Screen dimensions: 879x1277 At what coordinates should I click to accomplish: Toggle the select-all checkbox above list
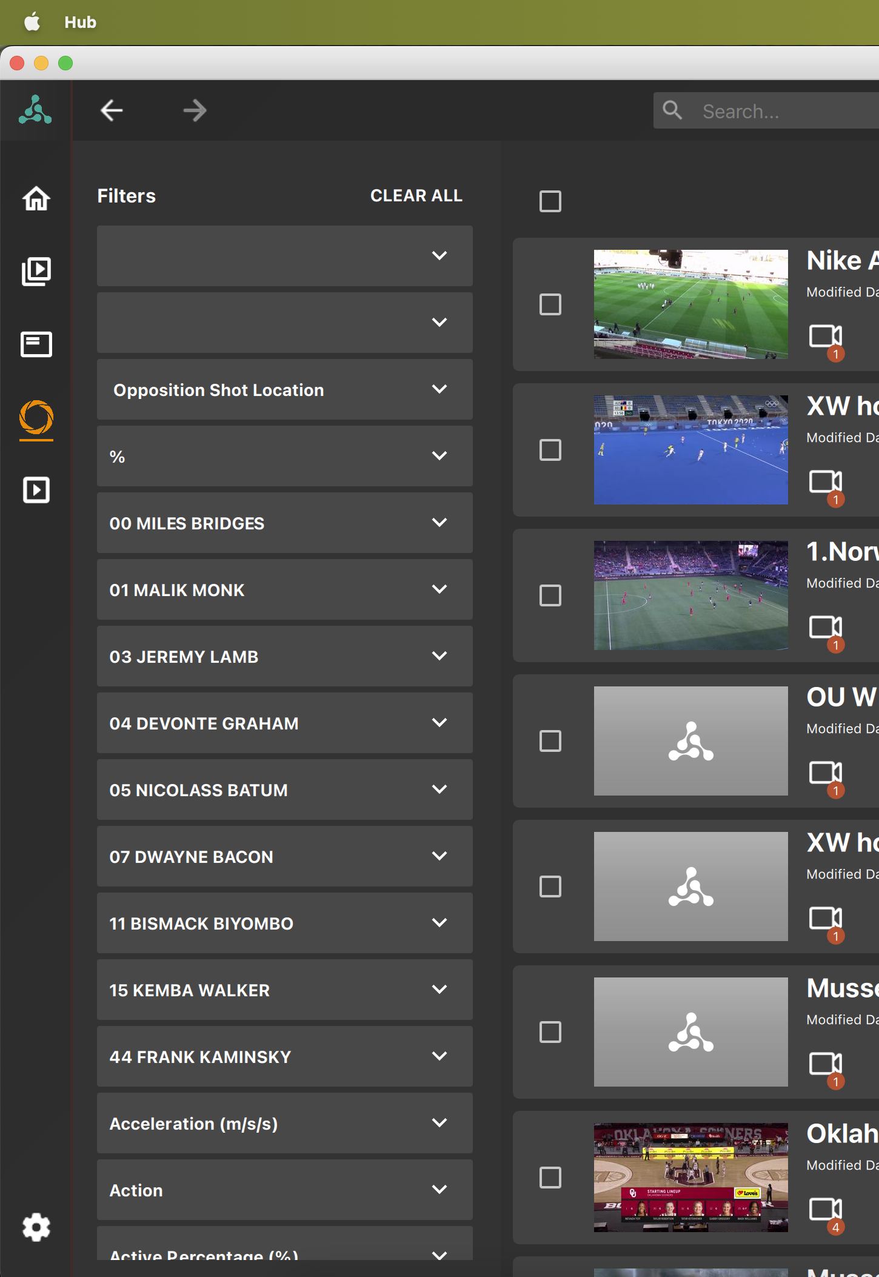(550, 201)
